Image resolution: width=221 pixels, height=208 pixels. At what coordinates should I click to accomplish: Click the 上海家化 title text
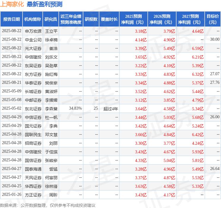[x=12, y=4]
